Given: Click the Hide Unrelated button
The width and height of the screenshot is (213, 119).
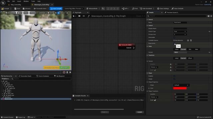Looking at the screenshot, I should pyautogui.click(x=146, y=9).
